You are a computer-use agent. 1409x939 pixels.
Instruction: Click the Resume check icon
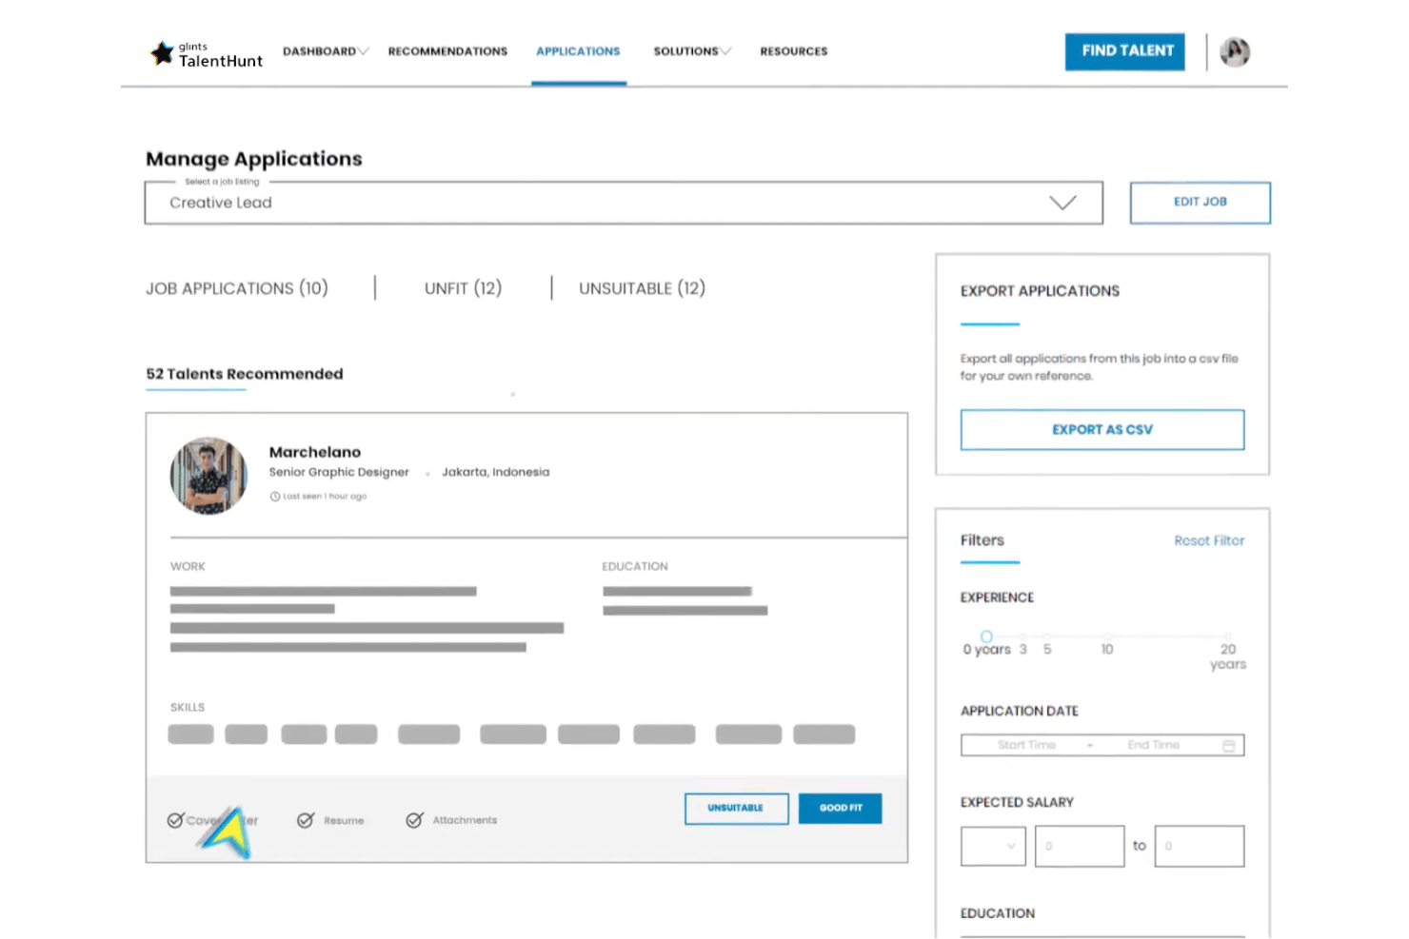click(306, 820)
